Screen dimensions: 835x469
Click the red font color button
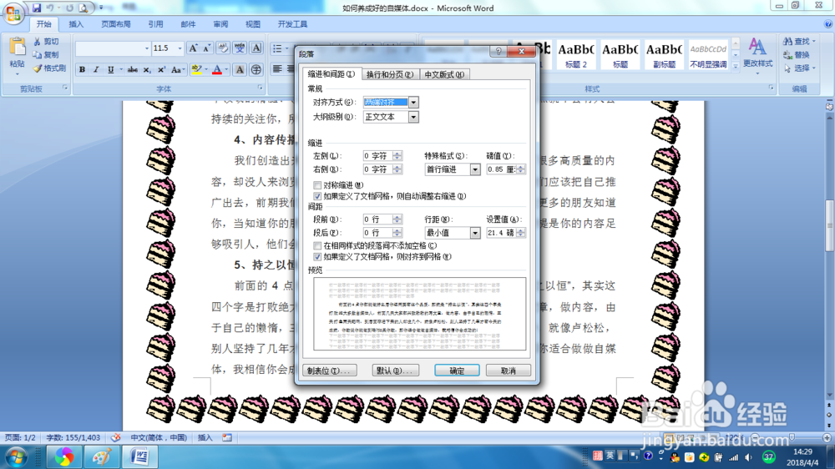pyautogui.click(x=217, y=70)
